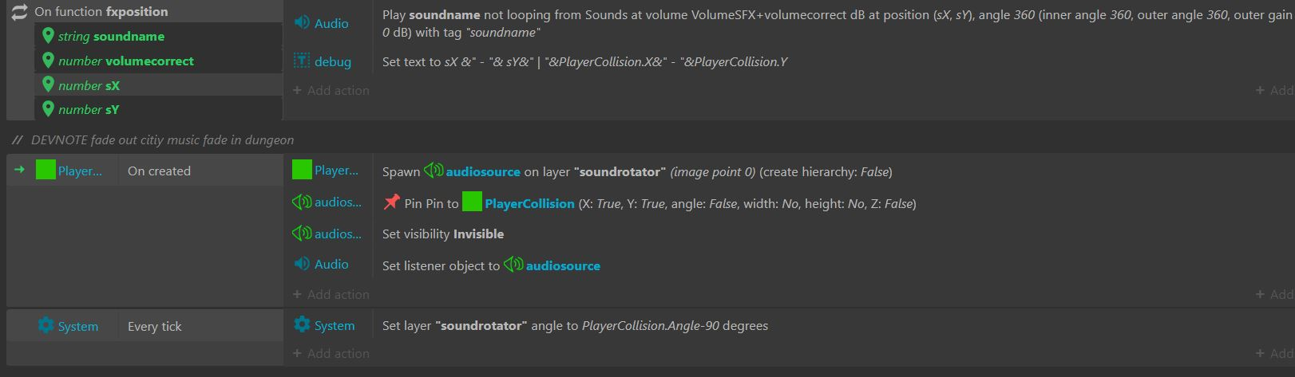Click the Audio icon for Set listener object
Viewport: 1295px width, 377px height.
(302, 264)
